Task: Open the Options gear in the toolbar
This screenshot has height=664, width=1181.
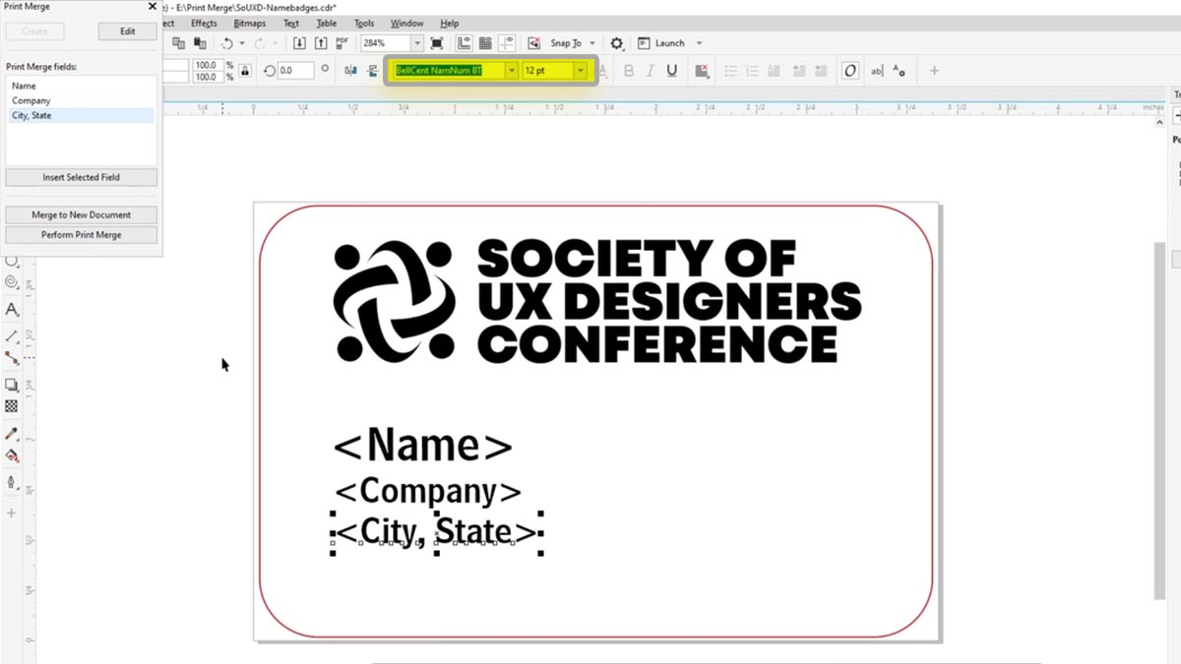Action: point(615,42)
